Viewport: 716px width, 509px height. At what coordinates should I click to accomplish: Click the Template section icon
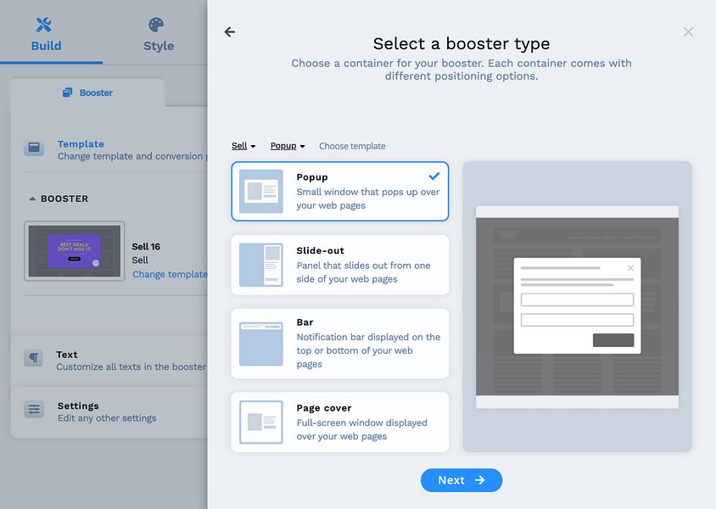pos(34,148)
